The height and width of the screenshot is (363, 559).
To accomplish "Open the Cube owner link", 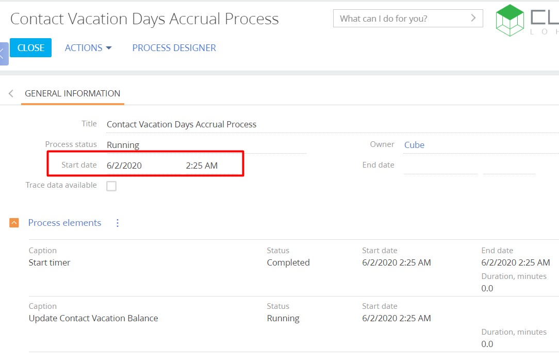I will coord(414,145).
